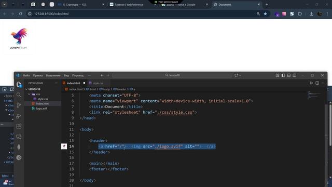Open a new Chrome tab with plus button
This screenshot has width=332, height=187.
click(267, 5)
